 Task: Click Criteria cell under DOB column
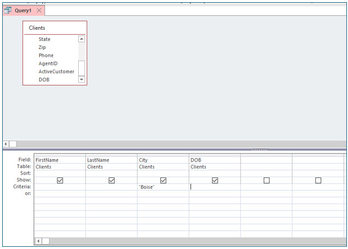(215, 187)
